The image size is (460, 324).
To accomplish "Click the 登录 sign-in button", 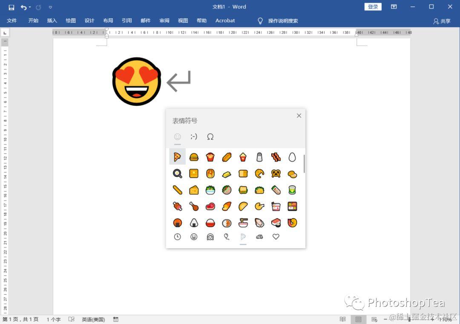I will 373,7.
